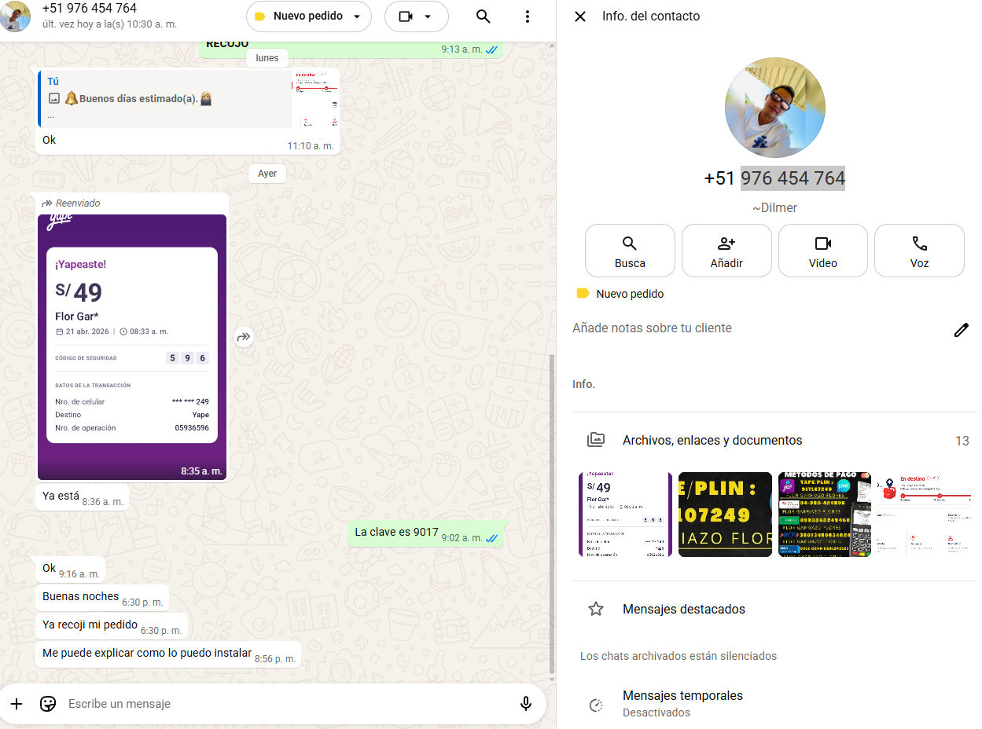Screen dimensions: 982x729
Task: Click the Añadir contact button
Action: point(726,251)
